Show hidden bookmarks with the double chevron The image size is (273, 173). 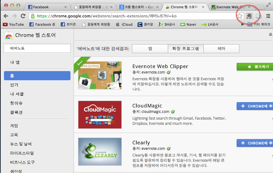coord(242,24)
